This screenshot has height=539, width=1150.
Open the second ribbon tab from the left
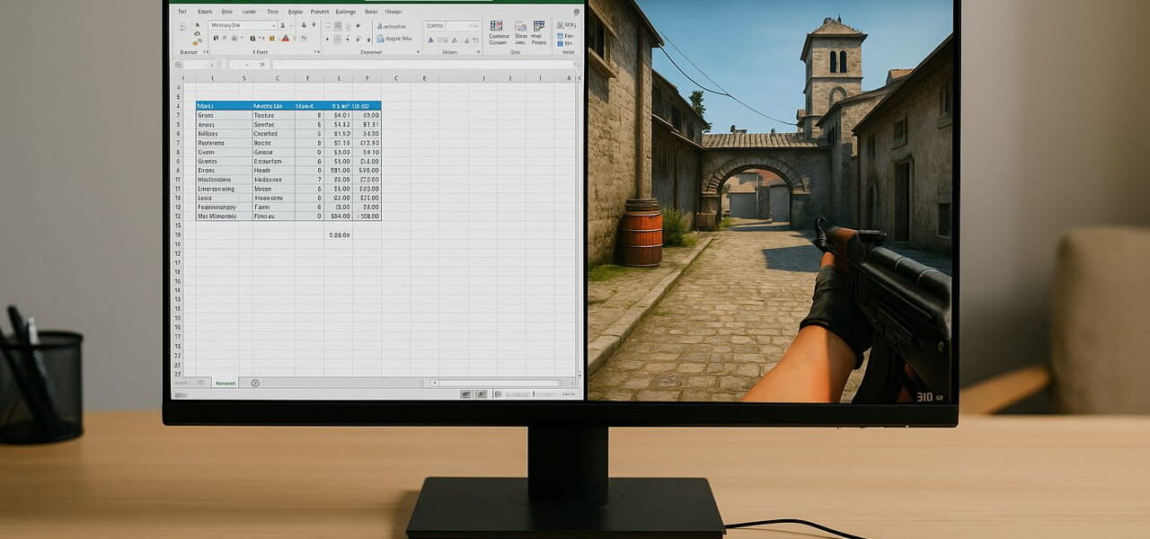click(205, 12)
